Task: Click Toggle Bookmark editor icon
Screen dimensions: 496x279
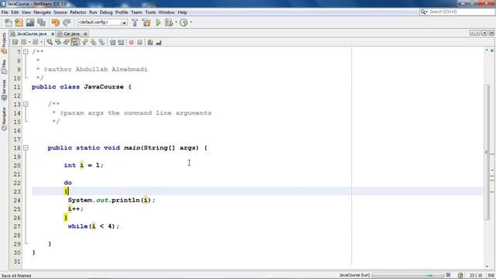Action: (x=102, y=42)
